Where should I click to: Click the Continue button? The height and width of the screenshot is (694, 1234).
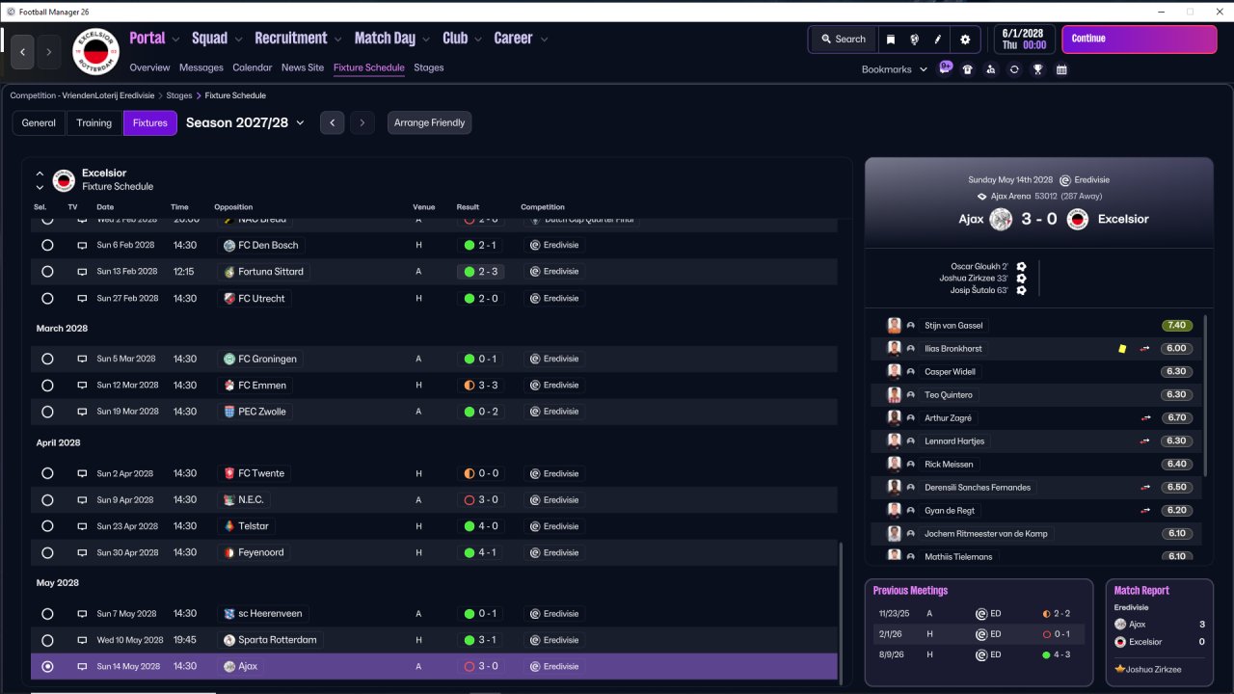(x=1140, y=40)
